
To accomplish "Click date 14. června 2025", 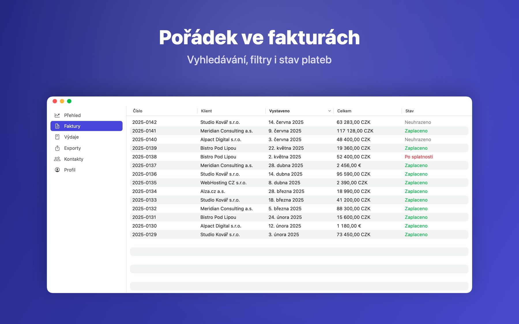I will tap(286, 122).
